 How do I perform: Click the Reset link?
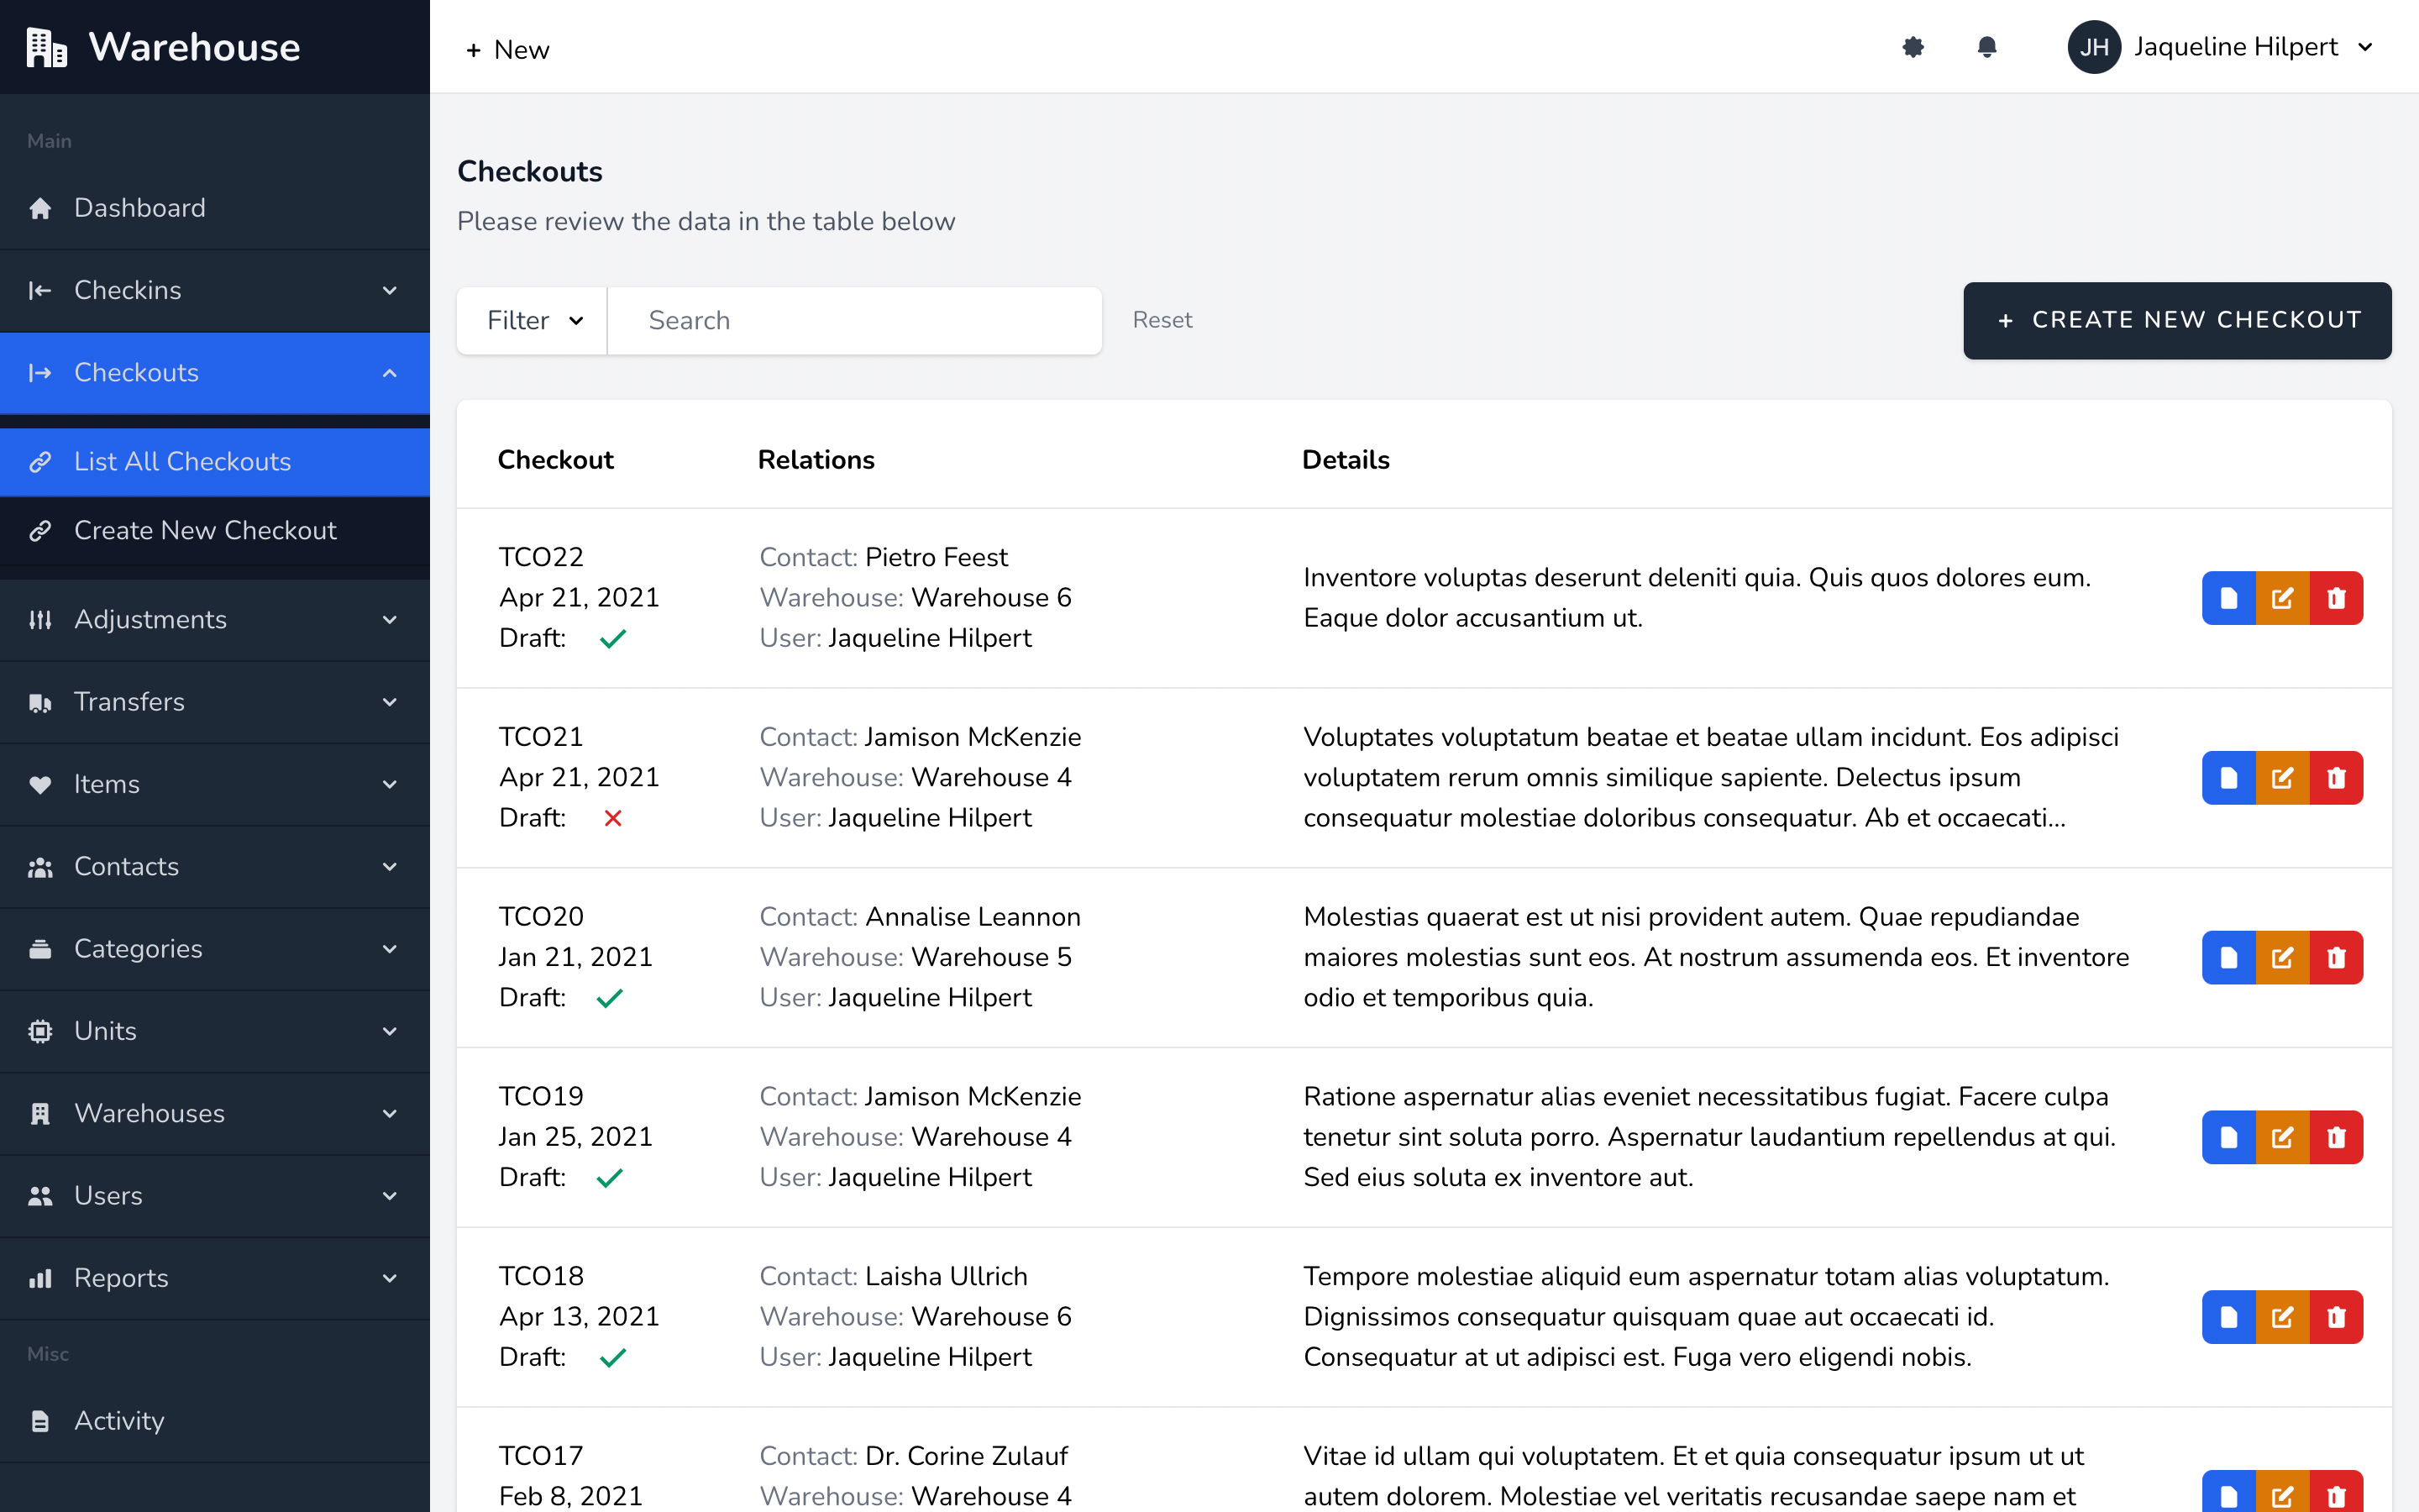(1162, 320)
